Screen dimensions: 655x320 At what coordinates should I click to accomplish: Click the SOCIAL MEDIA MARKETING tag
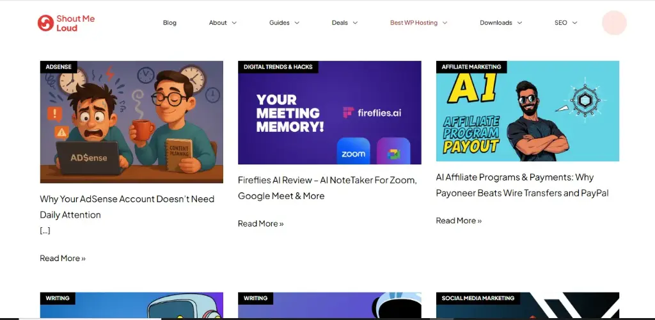[x=478, y=298]
